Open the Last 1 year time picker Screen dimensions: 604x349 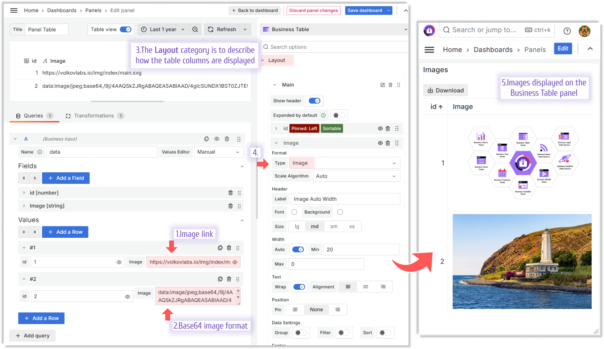coord(163,29)
